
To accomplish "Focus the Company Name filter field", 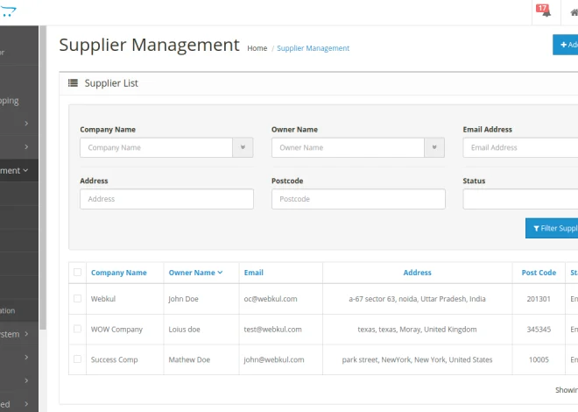I will (x=156, y=147).
